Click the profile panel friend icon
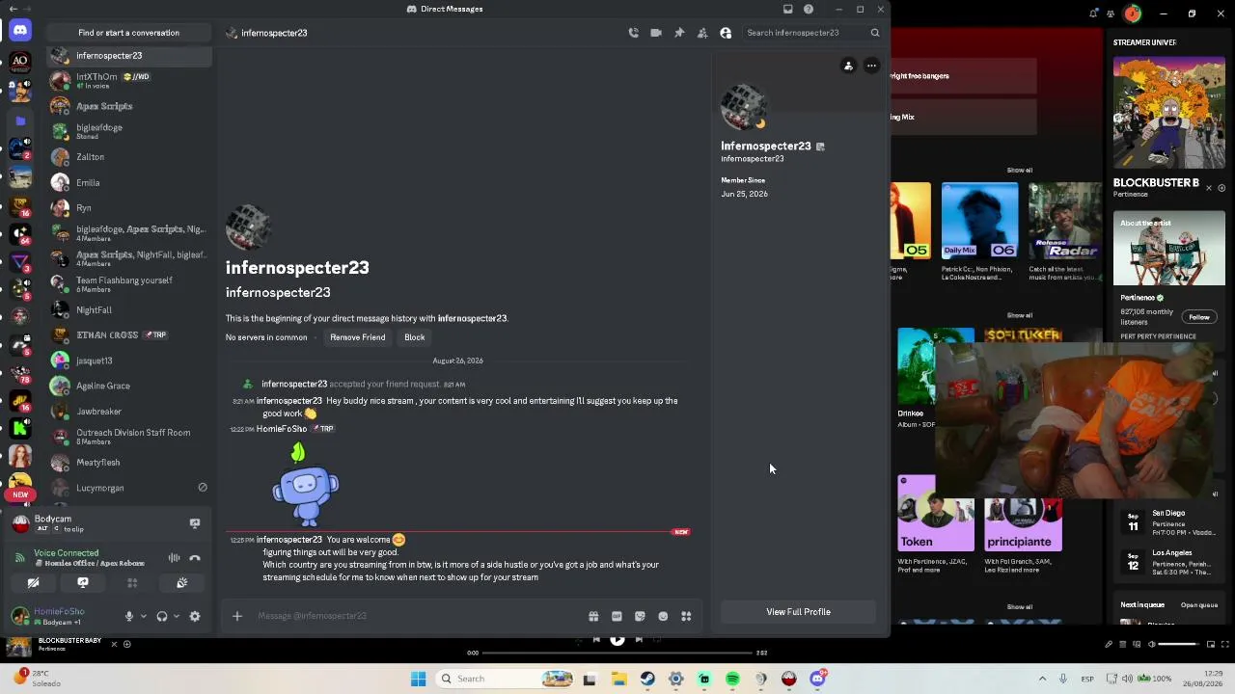 coord(848,66)
